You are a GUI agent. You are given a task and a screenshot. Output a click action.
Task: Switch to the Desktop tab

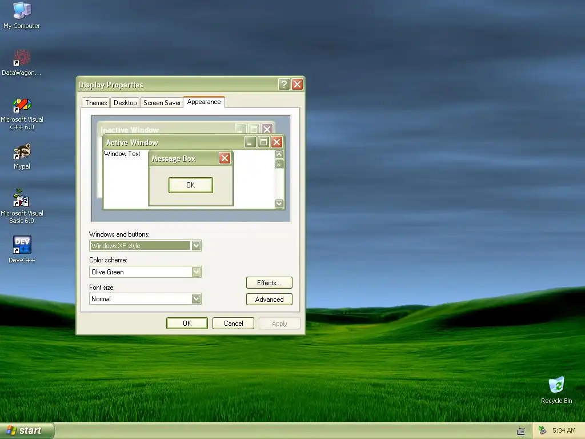tap(125, 103)
